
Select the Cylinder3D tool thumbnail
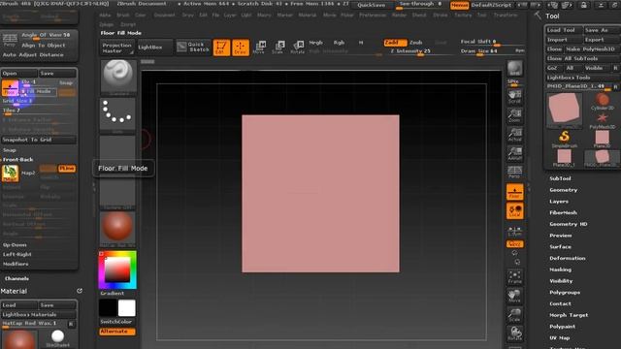[602, 102]
